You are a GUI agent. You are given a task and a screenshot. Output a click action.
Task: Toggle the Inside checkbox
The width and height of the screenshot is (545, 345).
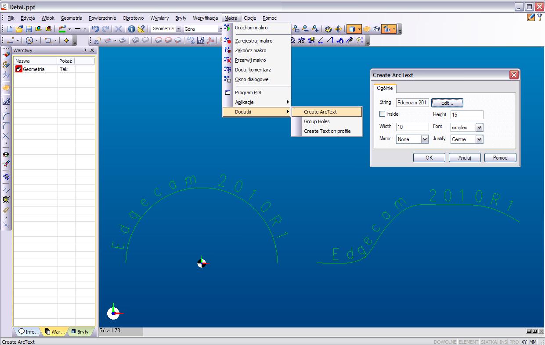point(382,114)
